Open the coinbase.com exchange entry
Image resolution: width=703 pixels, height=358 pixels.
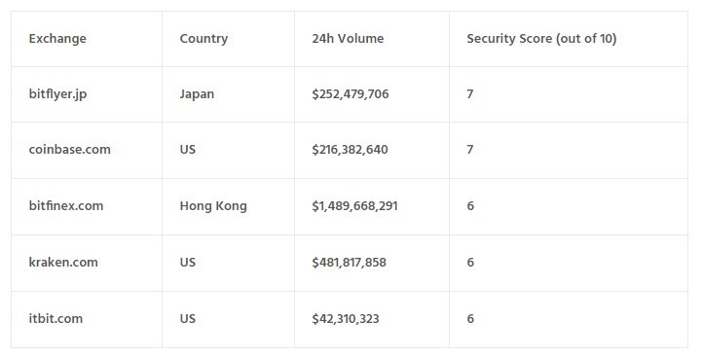pyautogui.click(x=69, y=150)
